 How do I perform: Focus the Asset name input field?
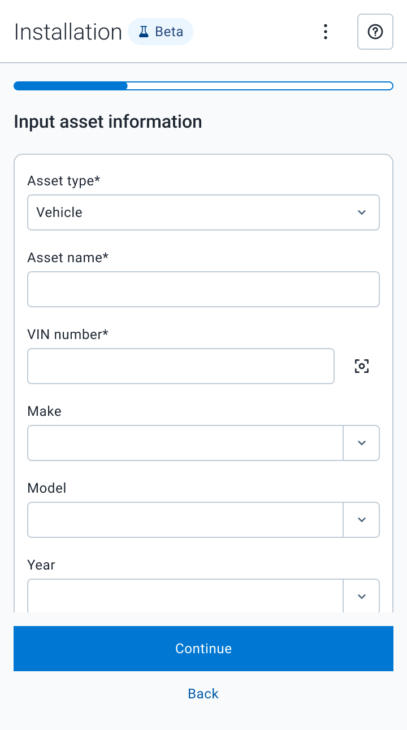(x=203, y=289)
